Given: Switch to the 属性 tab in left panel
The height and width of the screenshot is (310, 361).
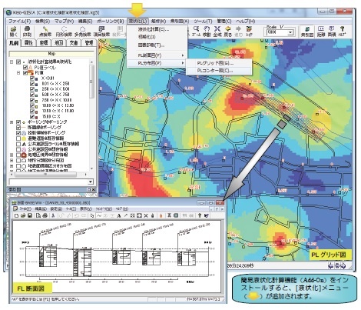Looking at the screenshot, I should 28,43.
